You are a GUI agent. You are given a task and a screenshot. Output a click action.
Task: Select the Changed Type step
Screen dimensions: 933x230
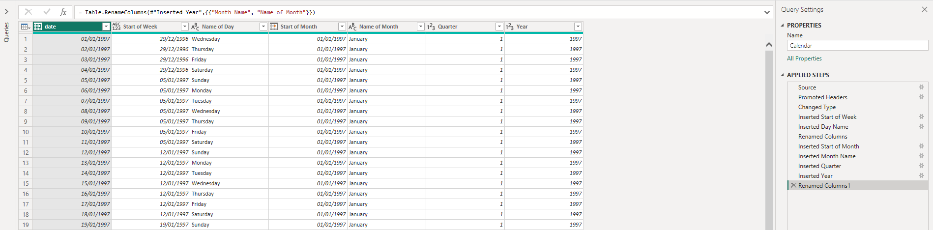[x=816, y=107]
